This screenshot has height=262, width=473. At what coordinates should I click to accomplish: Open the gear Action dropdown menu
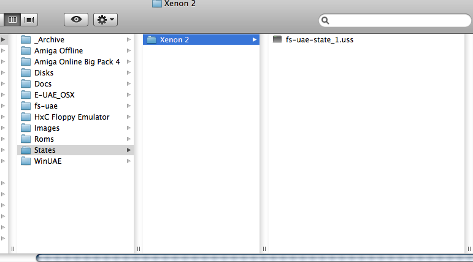tap(106, 20)
